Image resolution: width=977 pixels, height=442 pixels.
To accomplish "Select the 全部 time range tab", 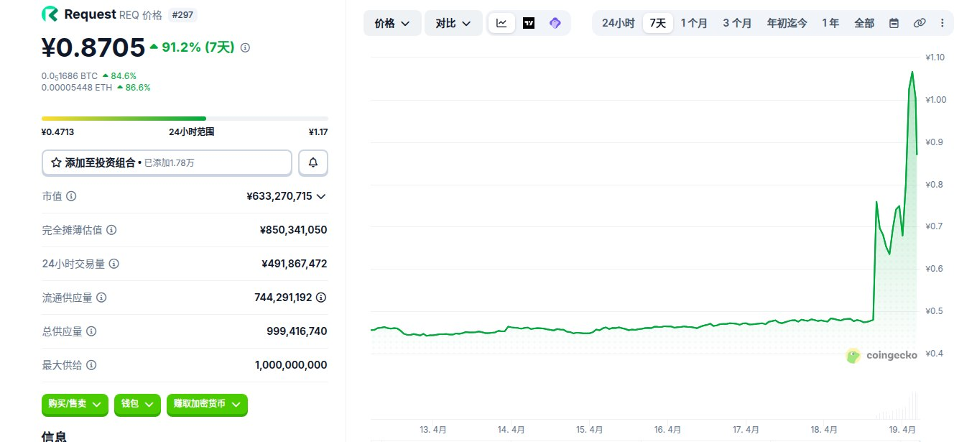I will (x=864, y=23).
